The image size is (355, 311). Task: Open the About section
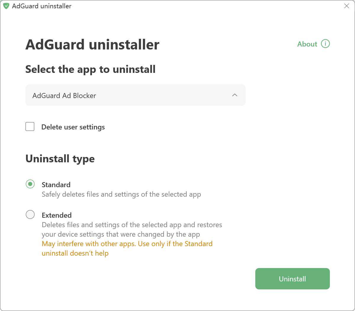tap(307, 44)
